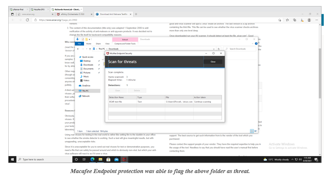Open Windows Start menu

[12, 159]
